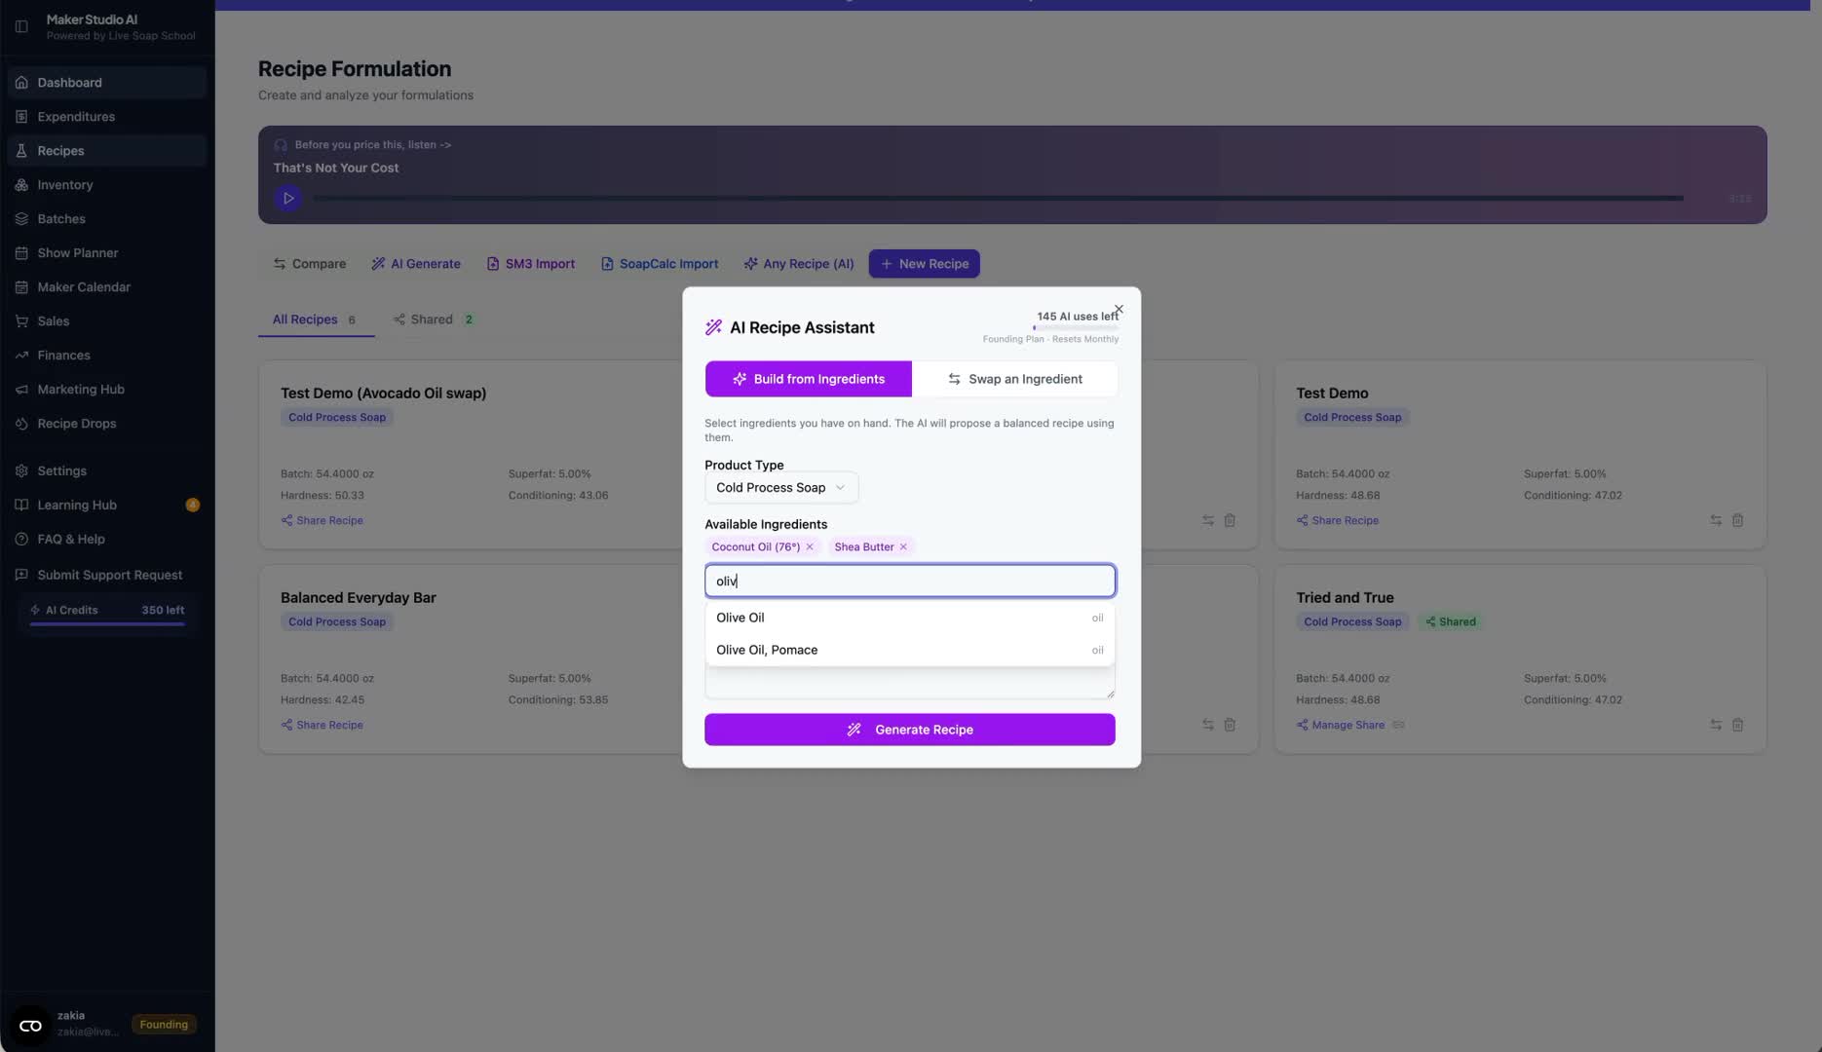Close the AI Recipe Assistant dialog
The width and height of the screenshot is (1822, 1052).
pos(1119,310)
